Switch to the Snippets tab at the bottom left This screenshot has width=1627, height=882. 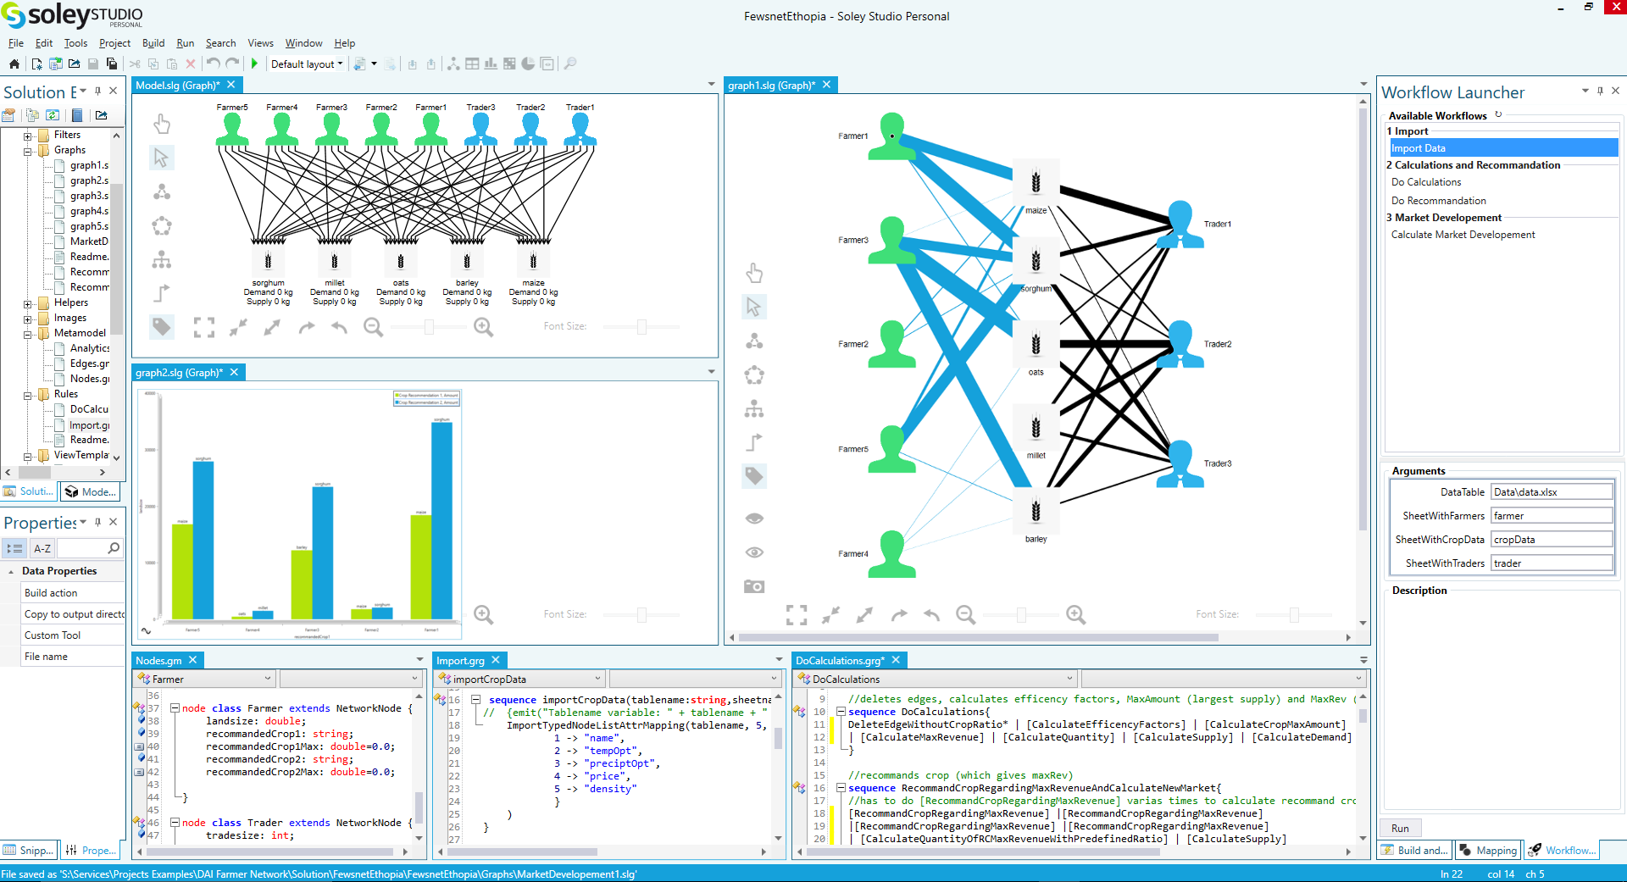coord(30,850)
